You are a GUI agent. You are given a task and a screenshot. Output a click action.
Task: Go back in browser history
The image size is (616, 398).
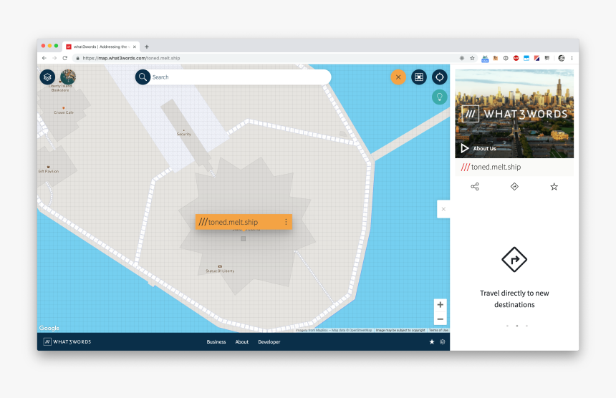pyautogui.click(x=44, y=58)
